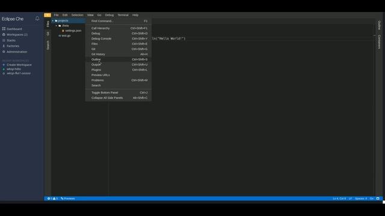
Task: Close the open View menu
Action: click(x=90, y=15)
